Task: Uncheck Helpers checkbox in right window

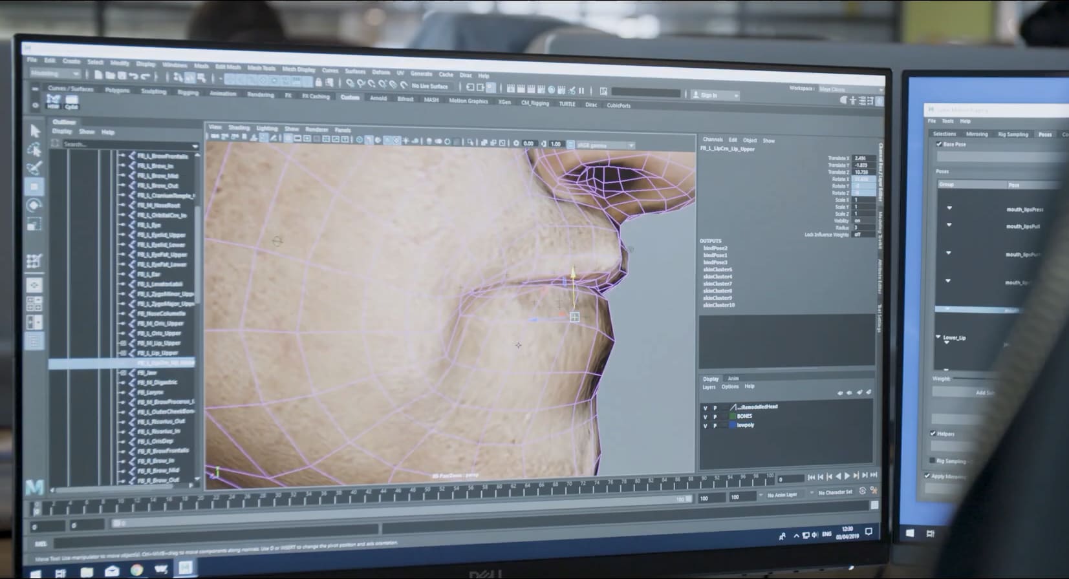Action: [933, 434]
